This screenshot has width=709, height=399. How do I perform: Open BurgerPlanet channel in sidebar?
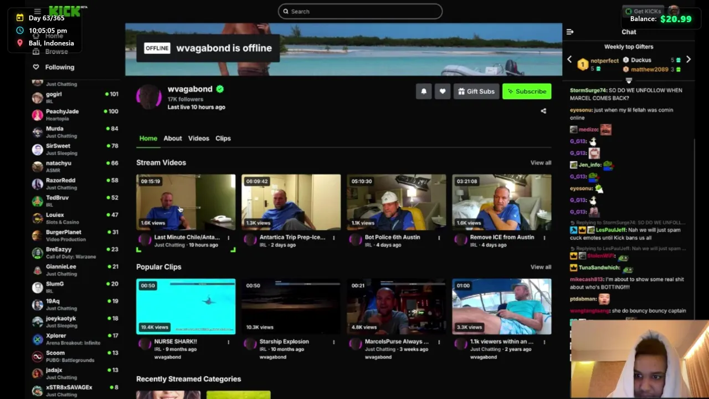point(75,236)
